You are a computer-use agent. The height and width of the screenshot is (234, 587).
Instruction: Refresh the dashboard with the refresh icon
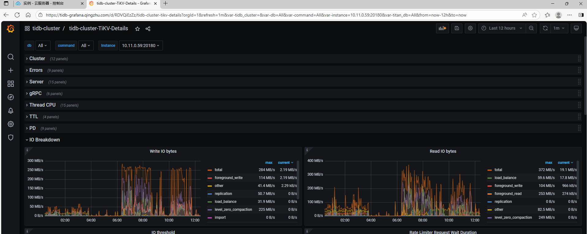coord(545,28)
